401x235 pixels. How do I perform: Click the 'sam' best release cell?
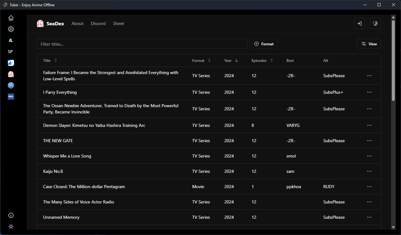click(x=290, y=171)
